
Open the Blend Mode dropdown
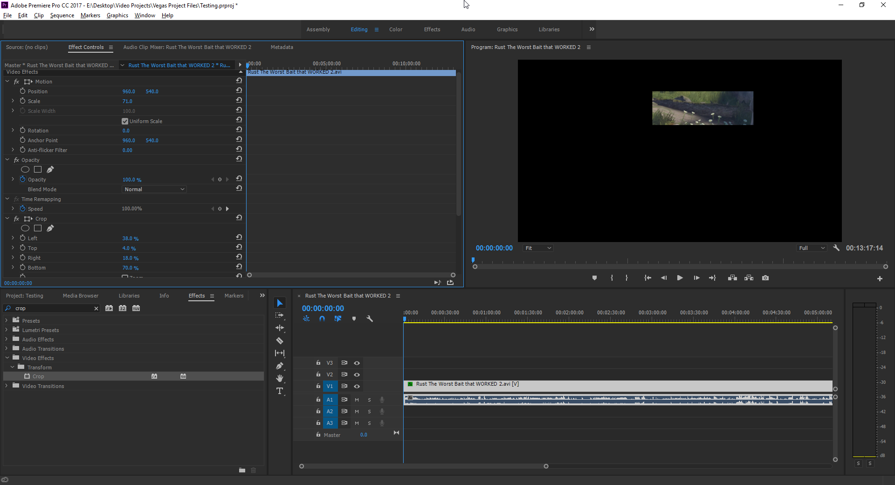[x=154, y=189]
